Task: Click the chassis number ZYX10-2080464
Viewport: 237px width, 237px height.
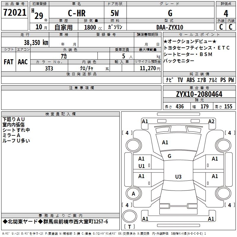Action: [x=199, y=94]
